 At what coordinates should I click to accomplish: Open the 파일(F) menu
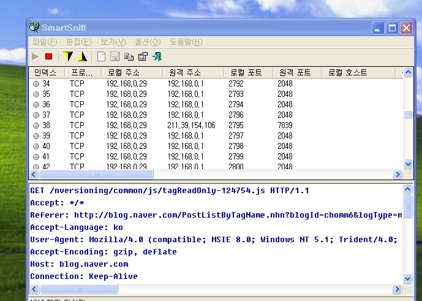[x=44, y=42]
